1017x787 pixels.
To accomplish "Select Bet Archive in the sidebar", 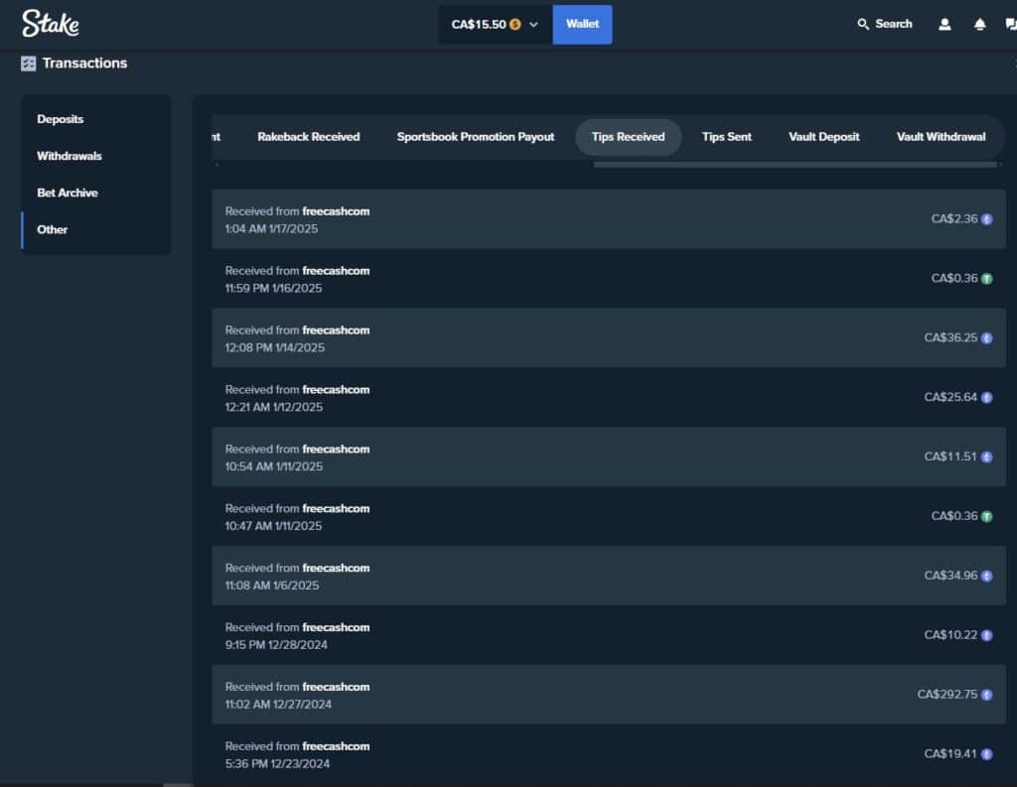I will click(68, 194).
